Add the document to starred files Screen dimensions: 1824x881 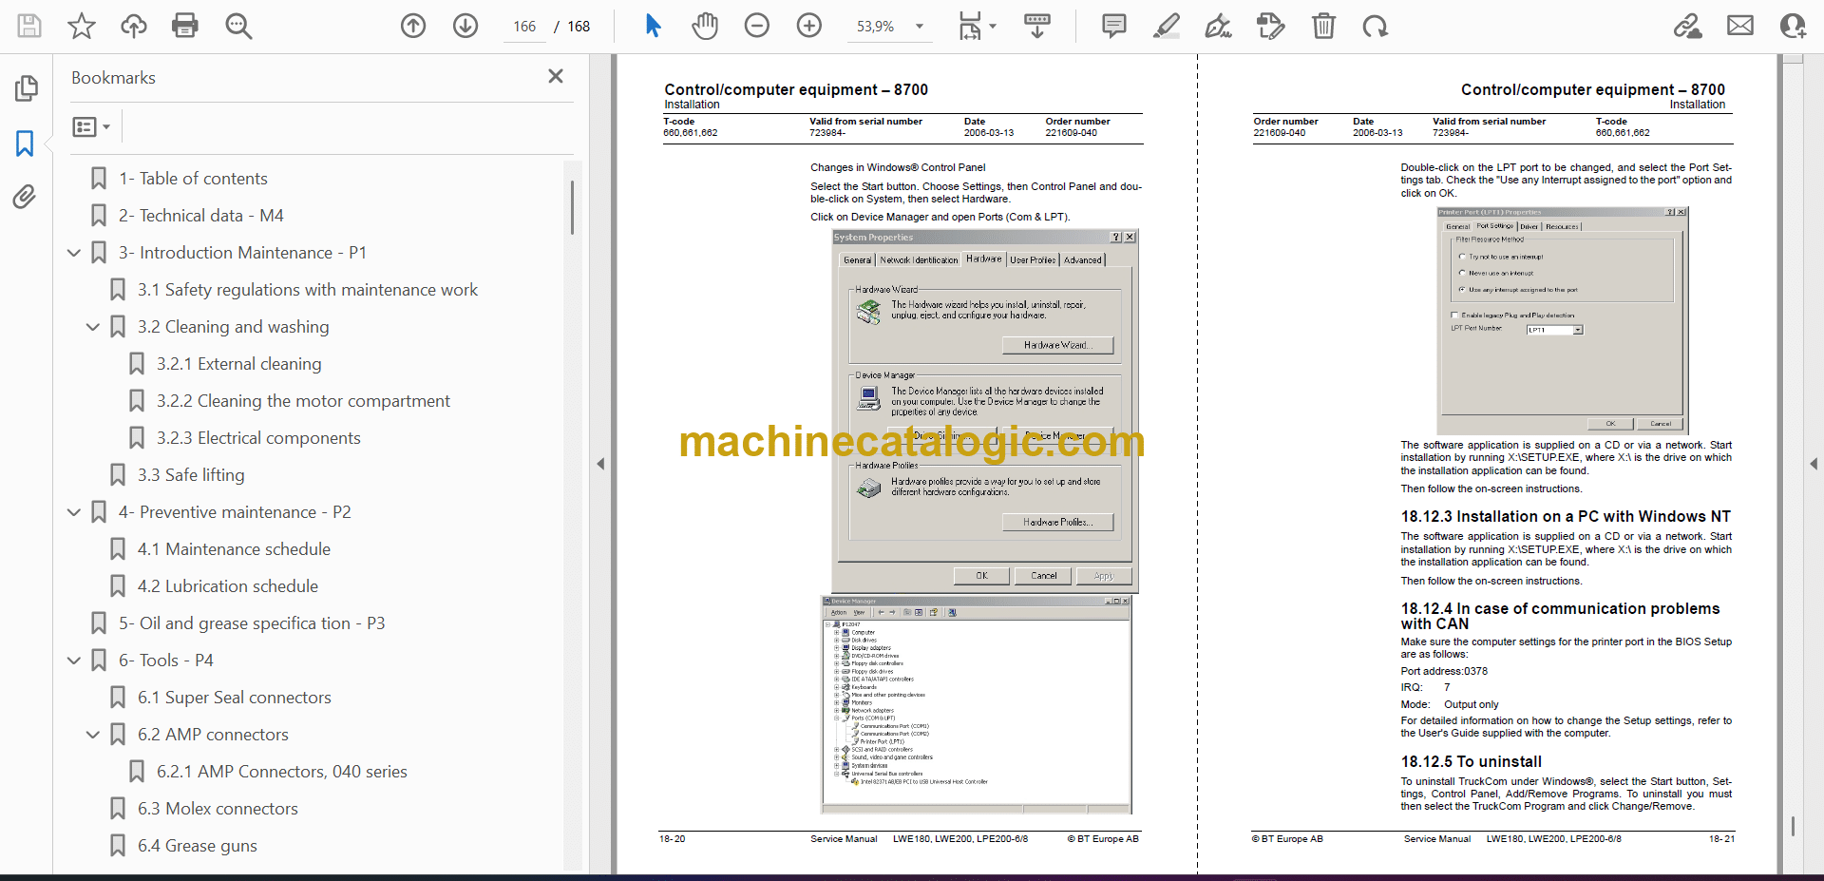pos(82,26)
